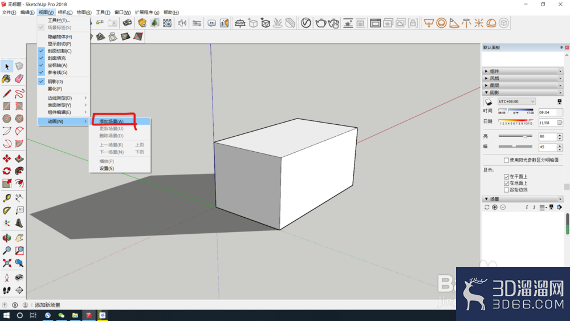The image size is (570, 321).
Task: Toggle 坐标轴(A) checked menu item
Action: 64,66
